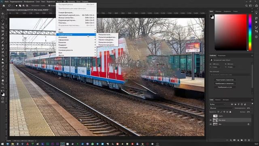This screenshot has height=146, width=259.
Task: Select the Lasso tool in toolbar
Action: tap(3, 21)
